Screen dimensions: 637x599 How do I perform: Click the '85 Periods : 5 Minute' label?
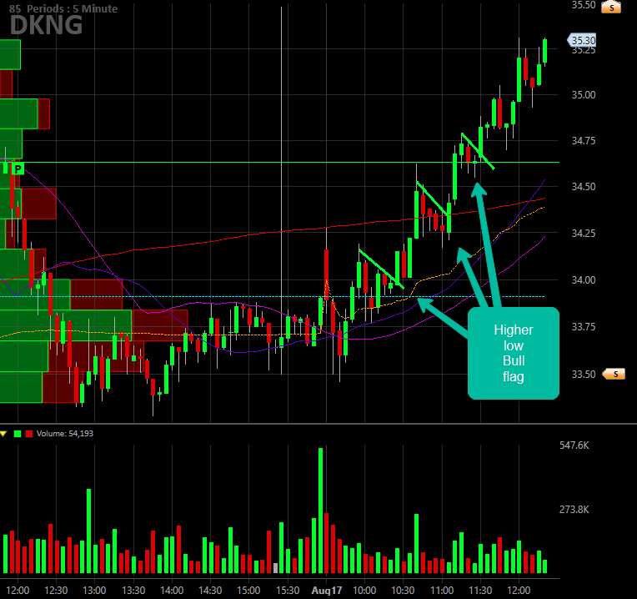coord(63,8)
